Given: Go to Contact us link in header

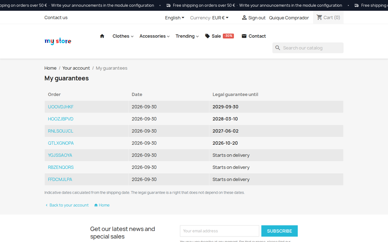Looking at the screenshot, I should 56,17.
